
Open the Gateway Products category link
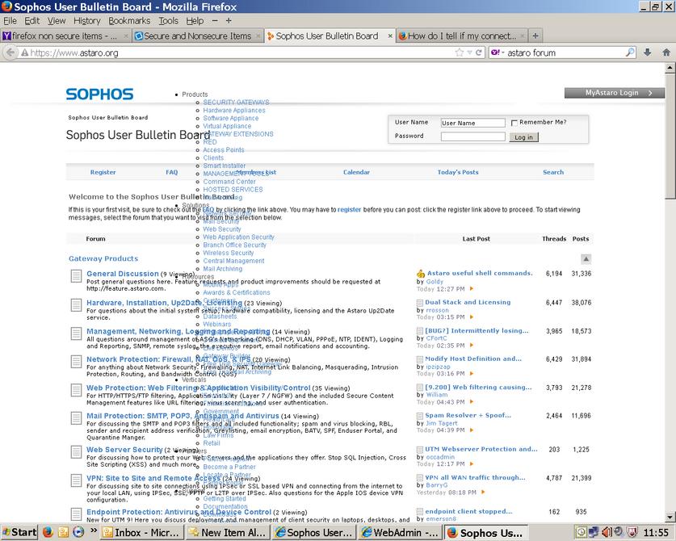pos(103,258)
